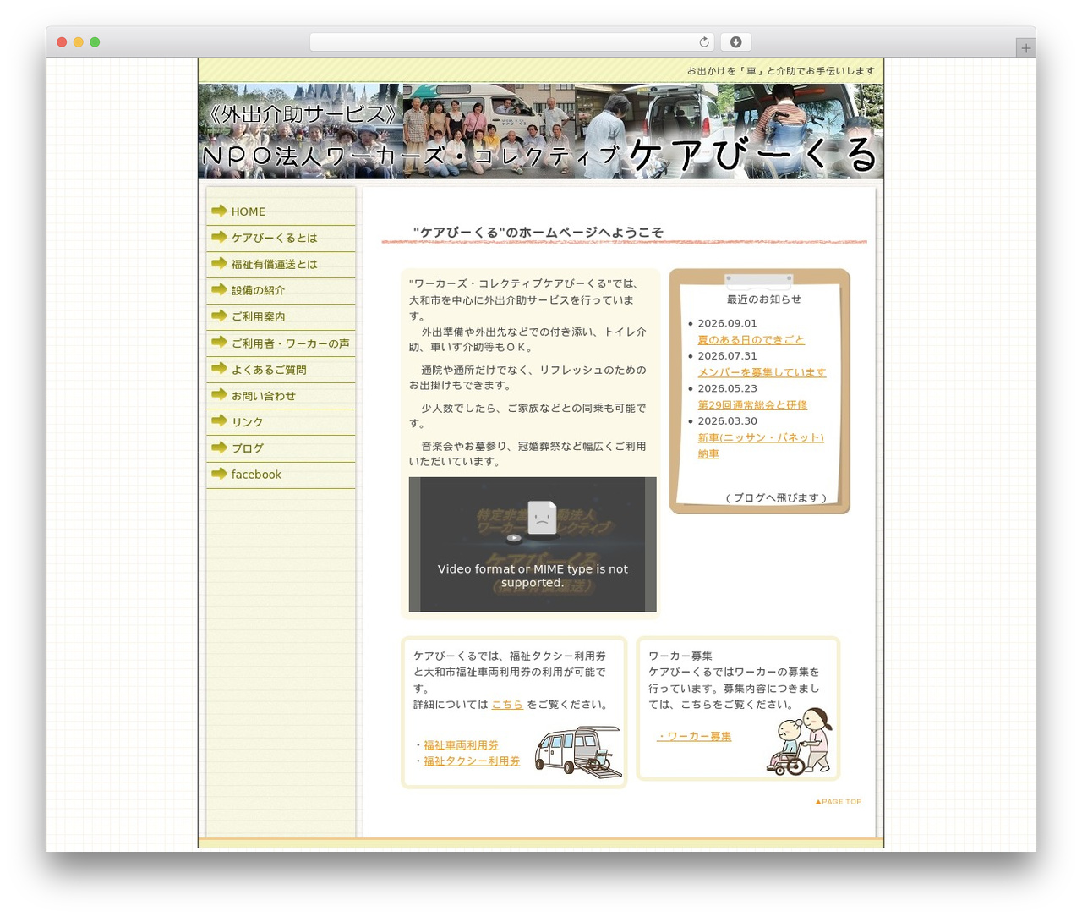Click the "ケアびーくる"のホームページへようこそ welcome heading
1082x917 pixels.
(538, 232)
